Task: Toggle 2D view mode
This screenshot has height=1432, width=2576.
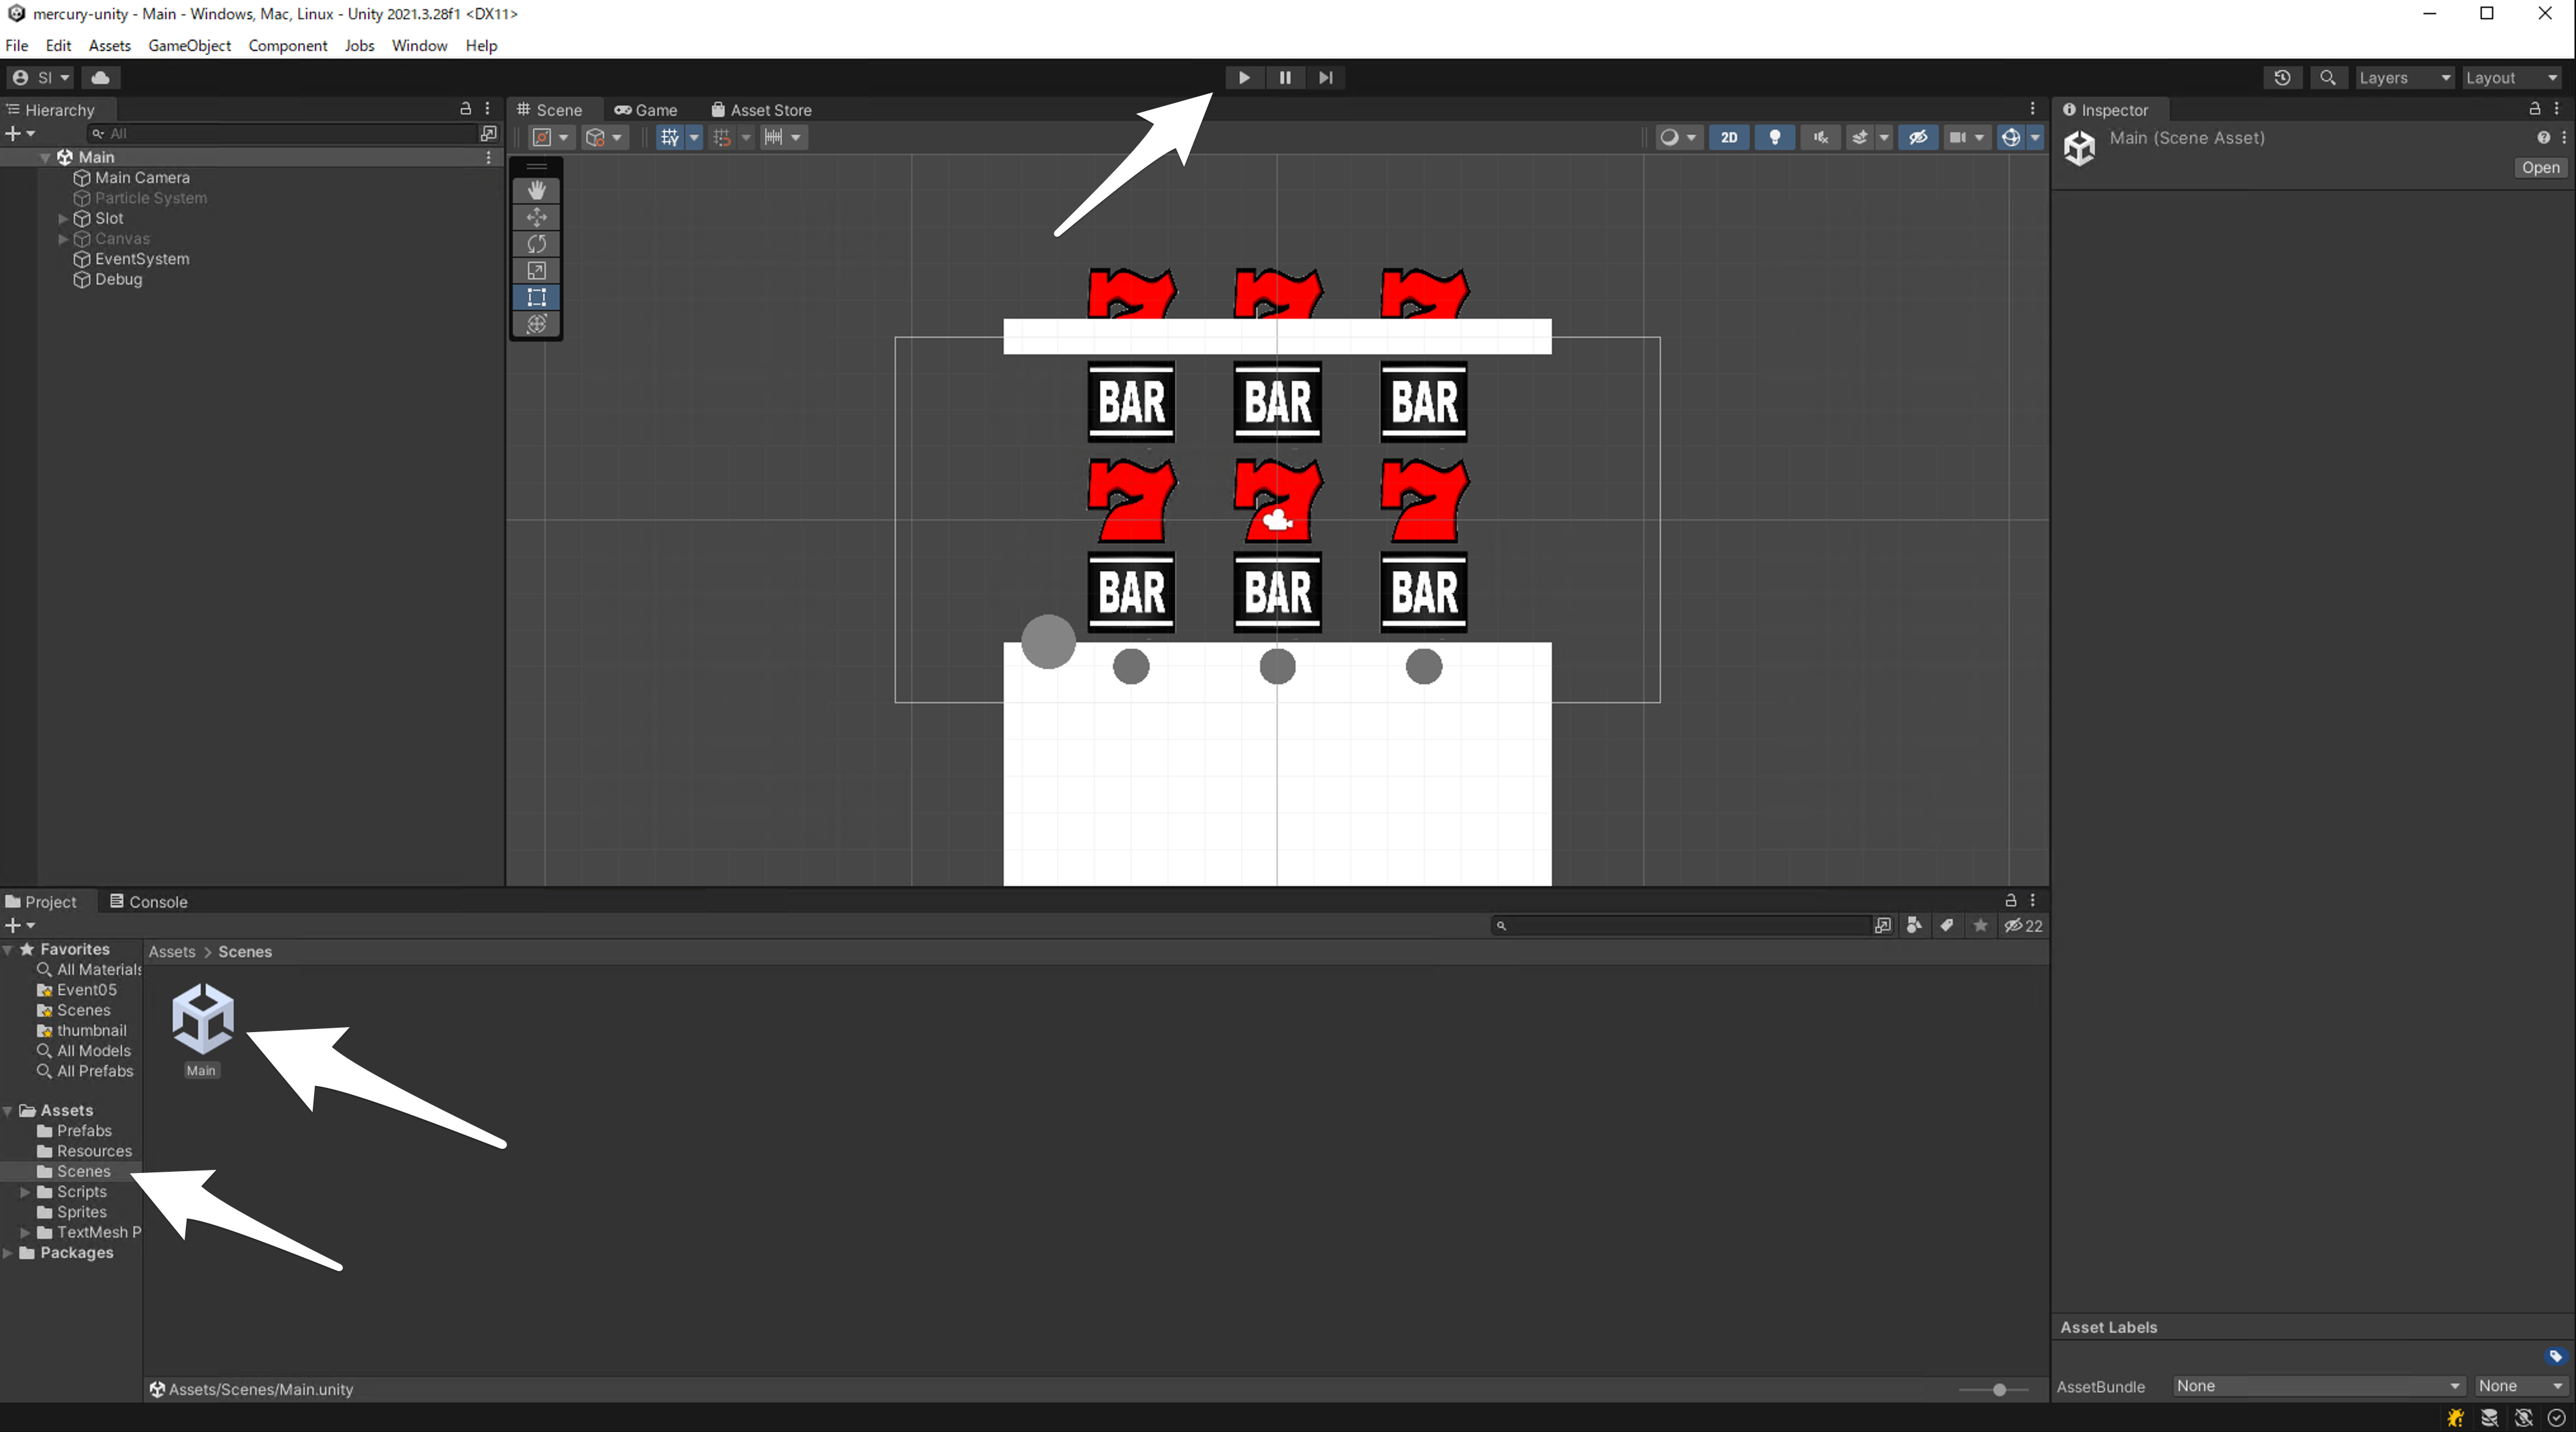Action: point(1728,137)
